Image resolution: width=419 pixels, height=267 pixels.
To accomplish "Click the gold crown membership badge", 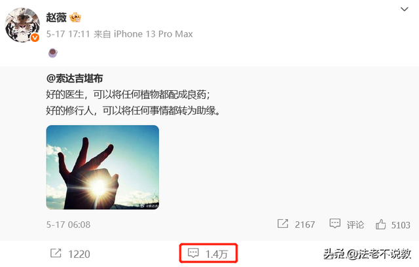I will click(75, 18).
